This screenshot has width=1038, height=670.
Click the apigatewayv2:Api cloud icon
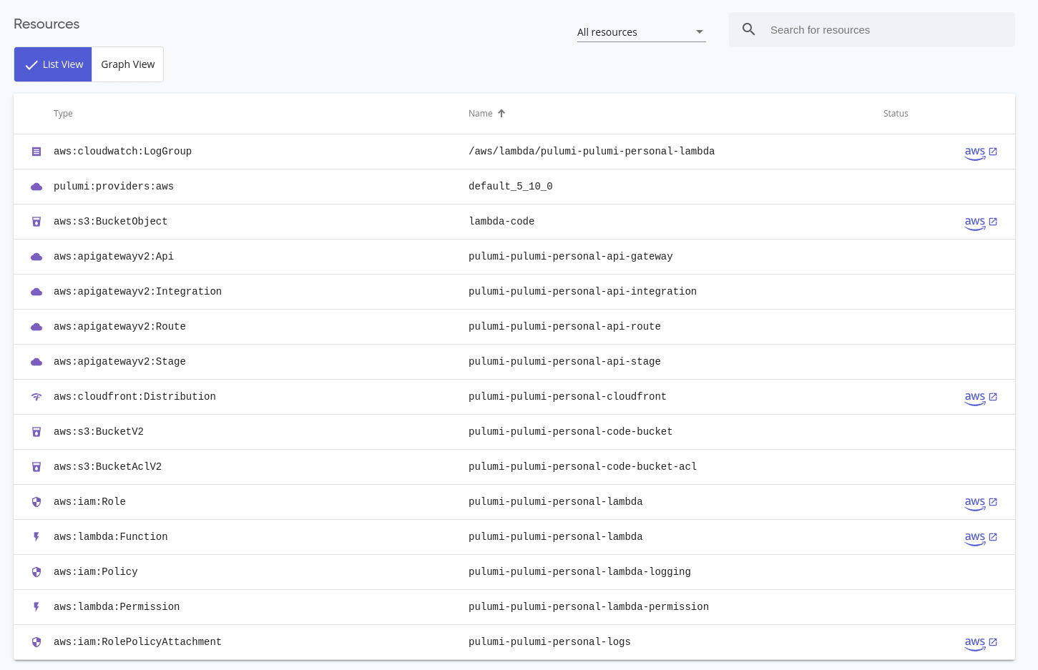[x=36, y=257]
